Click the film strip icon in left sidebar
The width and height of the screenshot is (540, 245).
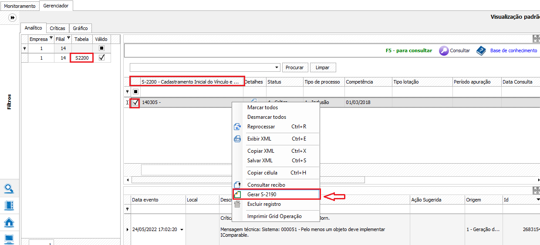pos(9,205)
